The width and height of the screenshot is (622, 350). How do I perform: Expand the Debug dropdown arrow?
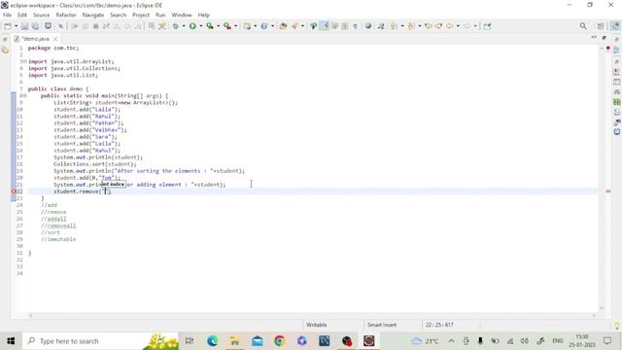[x=184, y=26]
